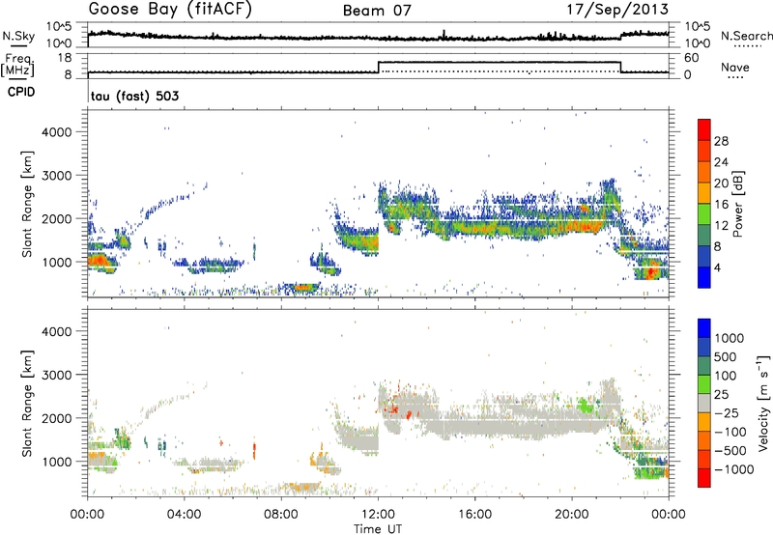The height and width of the screenshot is (535, 773).
Task: Select the "Time UT" axis title
Action: [378, 529]
